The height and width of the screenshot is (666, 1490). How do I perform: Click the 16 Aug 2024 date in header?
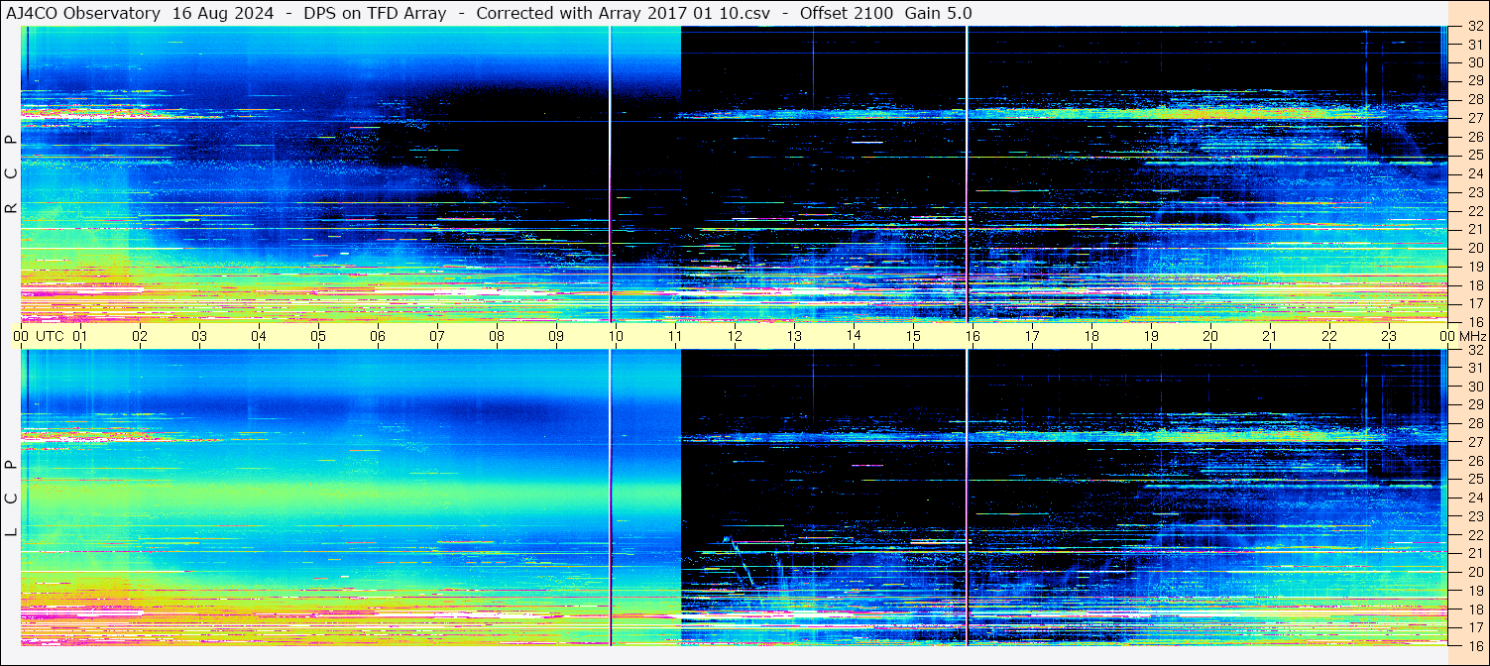(x=223, y=13)
